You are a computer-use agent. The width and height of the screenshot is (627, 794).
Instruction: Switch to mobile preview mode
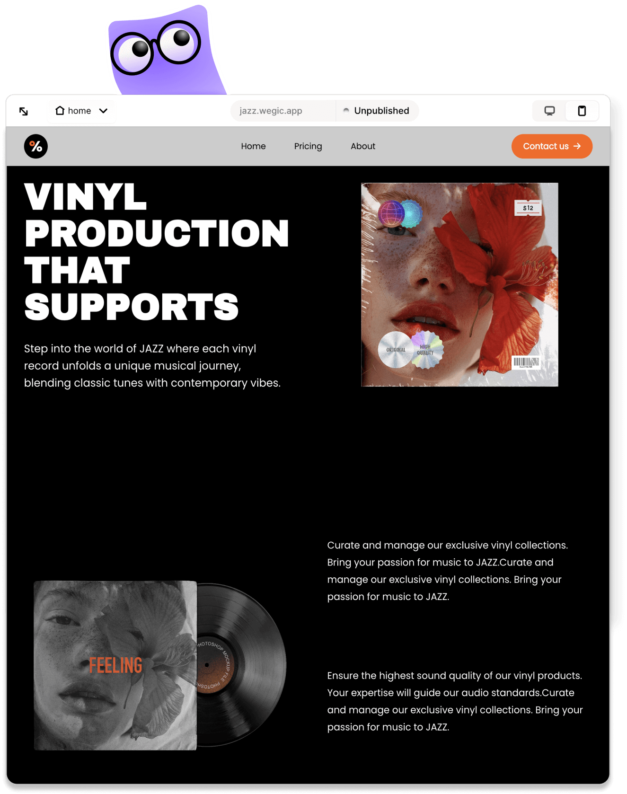582,111
